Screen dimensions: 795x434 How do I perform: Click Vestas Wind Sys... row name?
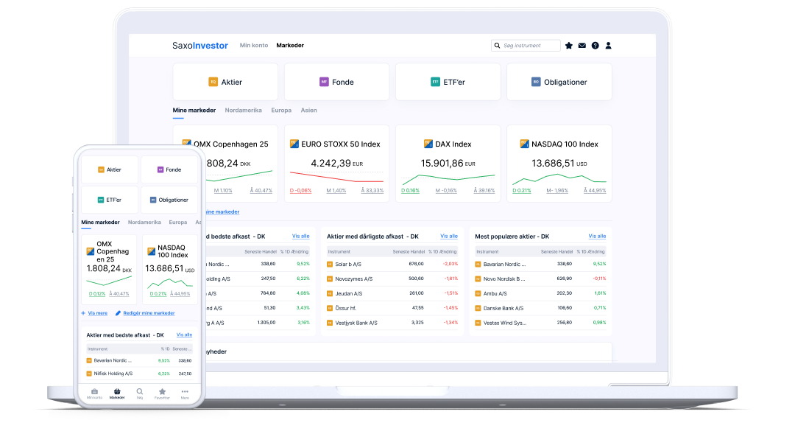[x=505, y=323]
